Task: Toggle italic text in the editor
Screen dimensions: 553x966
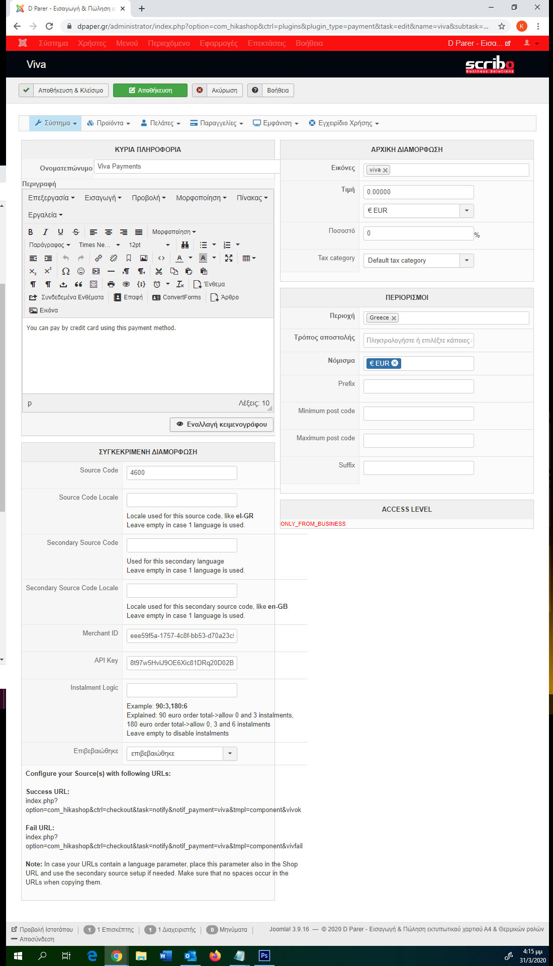Action: [45, 232]
